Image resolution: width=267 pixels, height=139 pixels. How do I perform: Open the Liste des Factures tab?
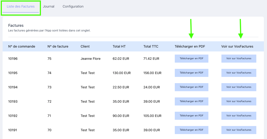(x=21, y=6)
